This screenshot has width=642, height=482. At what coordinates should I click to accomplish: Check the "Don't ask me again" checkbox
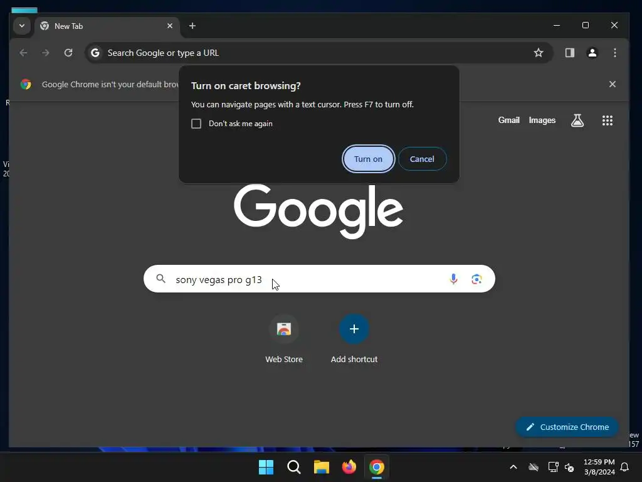coord(196,124)
